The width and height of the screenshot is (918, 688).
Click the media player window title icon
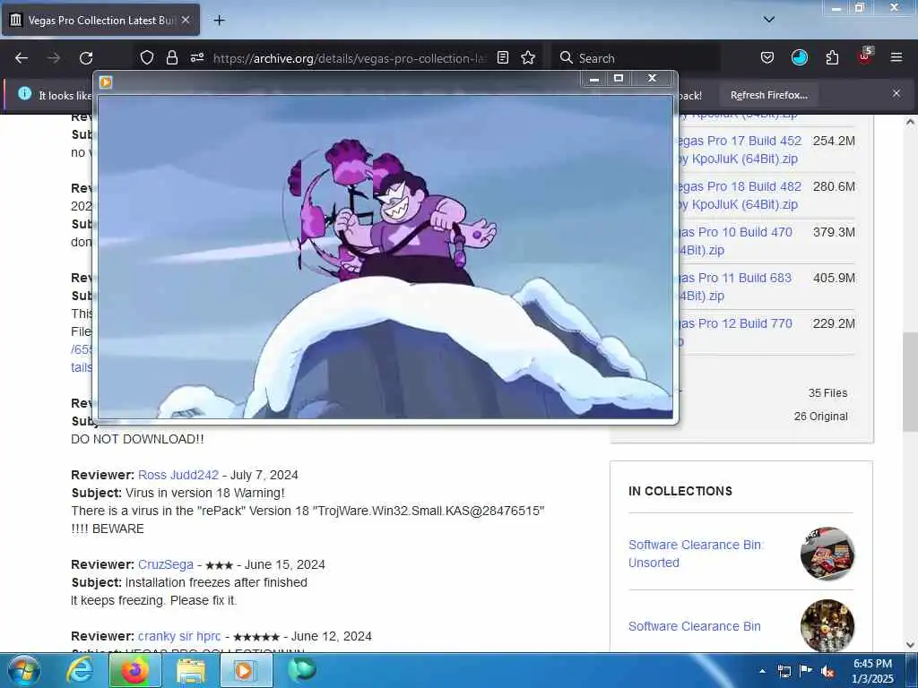click(106, 82)
